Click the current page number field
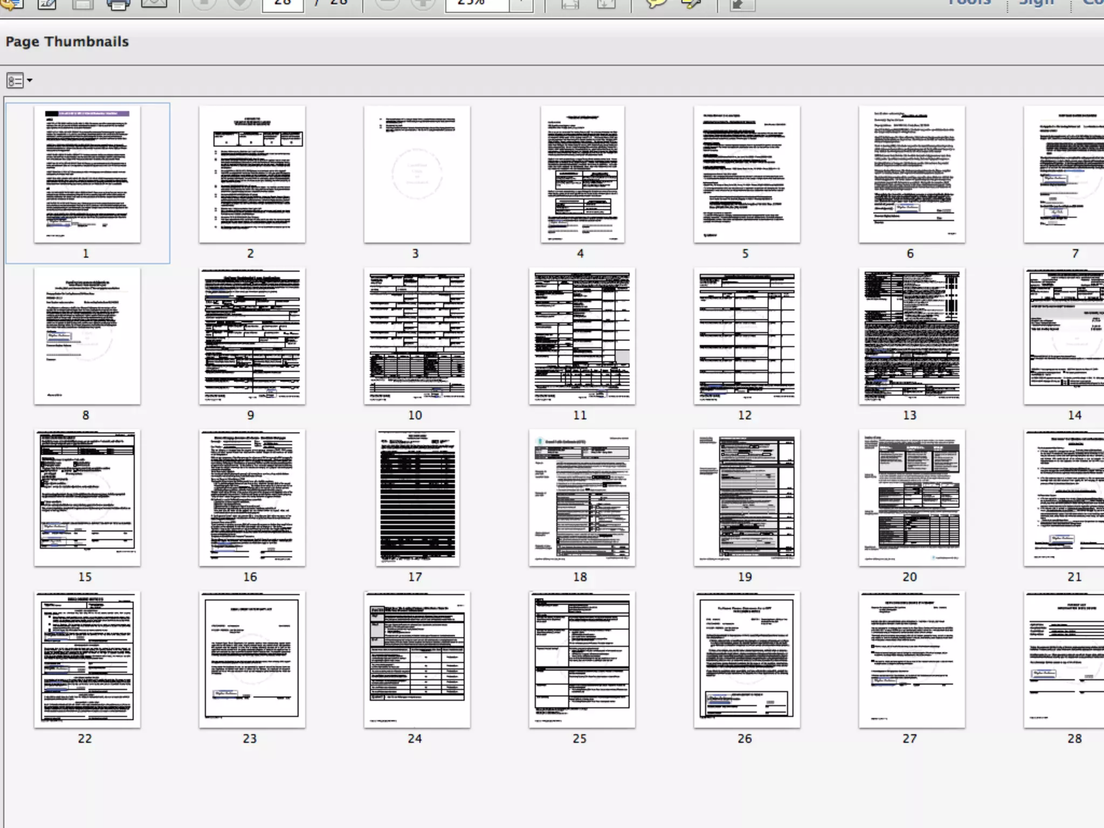Image resolution: width=1104 pixels, height=828 pixels. [282, 4]
